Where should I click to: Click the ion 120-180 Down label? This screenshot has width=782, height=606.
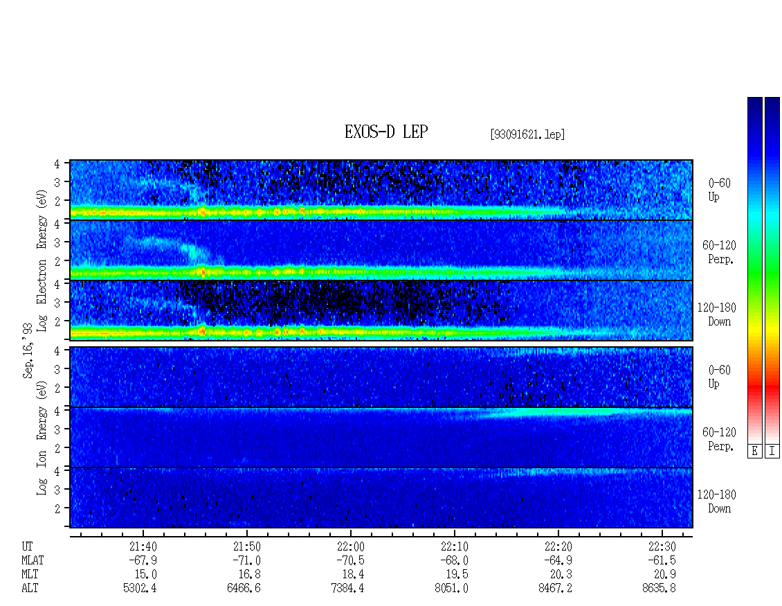[x=717, y=501]
